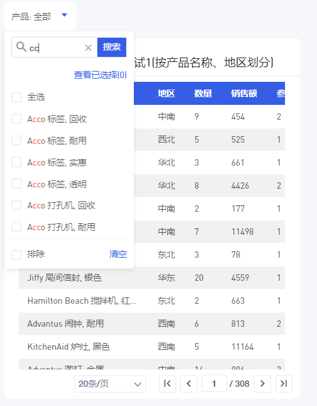Check the 'Acco 标签, 回收' option
Image resolution: width=317 pixels, height=406 pixels.
tap(17, 119)
